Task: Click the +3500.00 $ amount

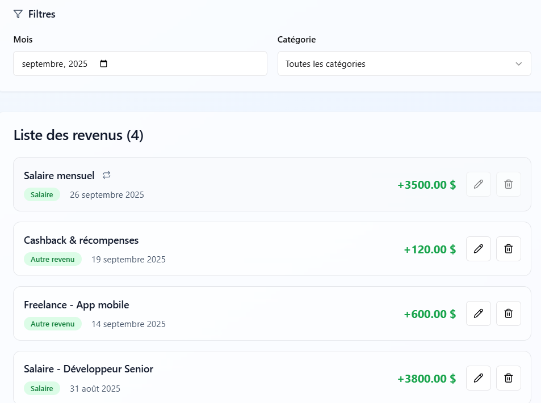Action: tap(426, 185)
